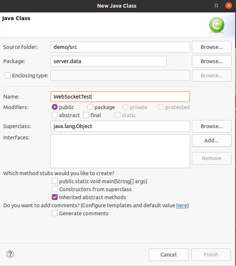This screenshot has height=266, width=236.
Task: Click the green Java class icon
Action: pos(217,25)
